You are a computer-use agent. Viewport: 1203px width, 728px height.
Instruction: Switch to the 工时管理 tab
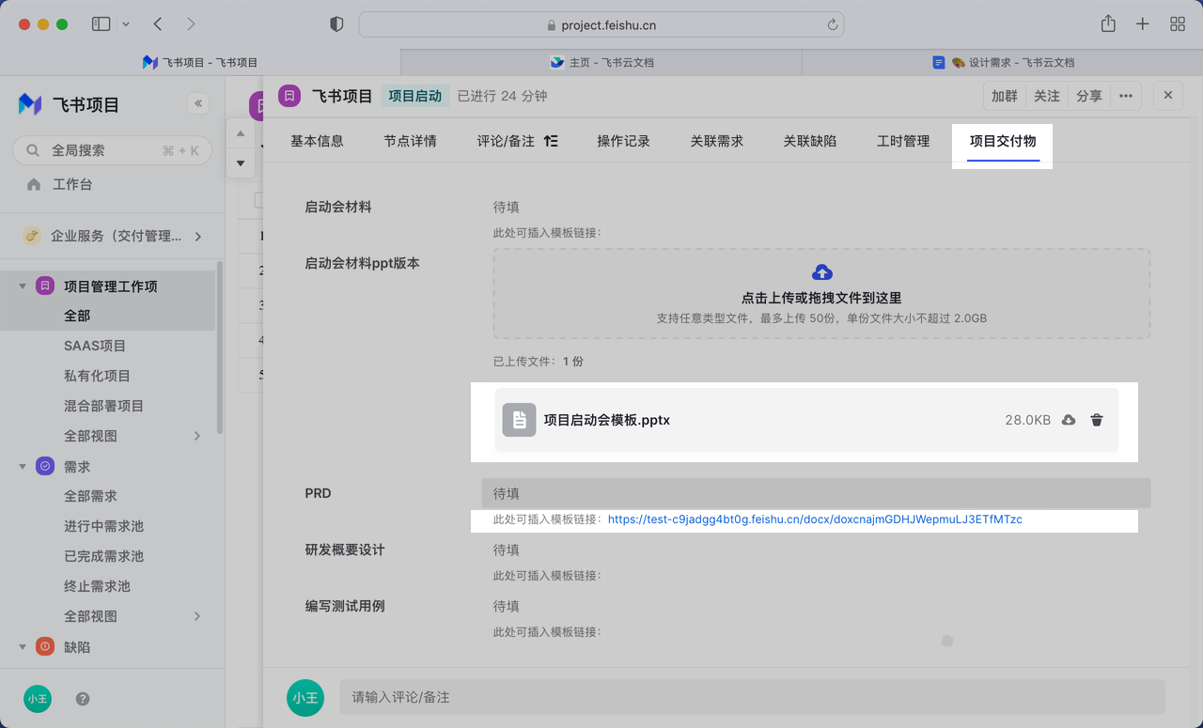coord(902,141)
